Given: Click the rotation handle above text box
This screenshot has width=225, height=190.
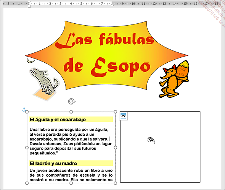Looking at the screenshot, I should click(x=71, y=101).
